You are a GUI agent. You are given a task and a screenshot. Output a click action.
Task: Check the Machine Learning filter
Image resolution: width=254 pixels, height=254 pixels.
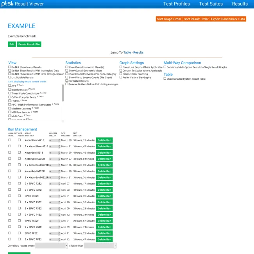[9, 108]
